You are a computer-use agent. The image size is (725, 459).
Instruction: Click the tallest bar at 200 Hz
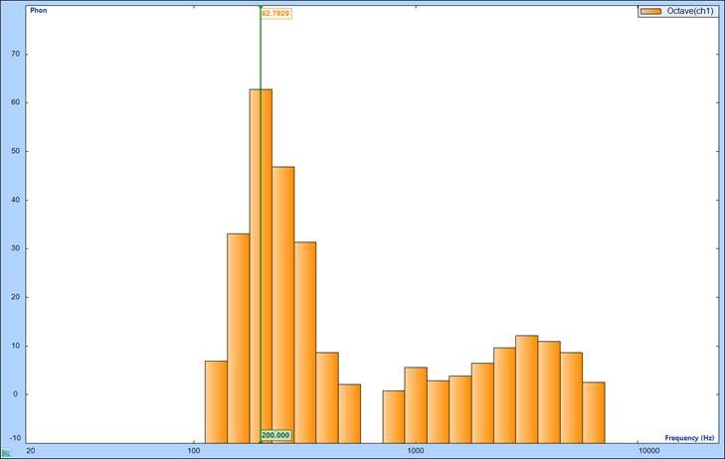[x=261, y=266]
